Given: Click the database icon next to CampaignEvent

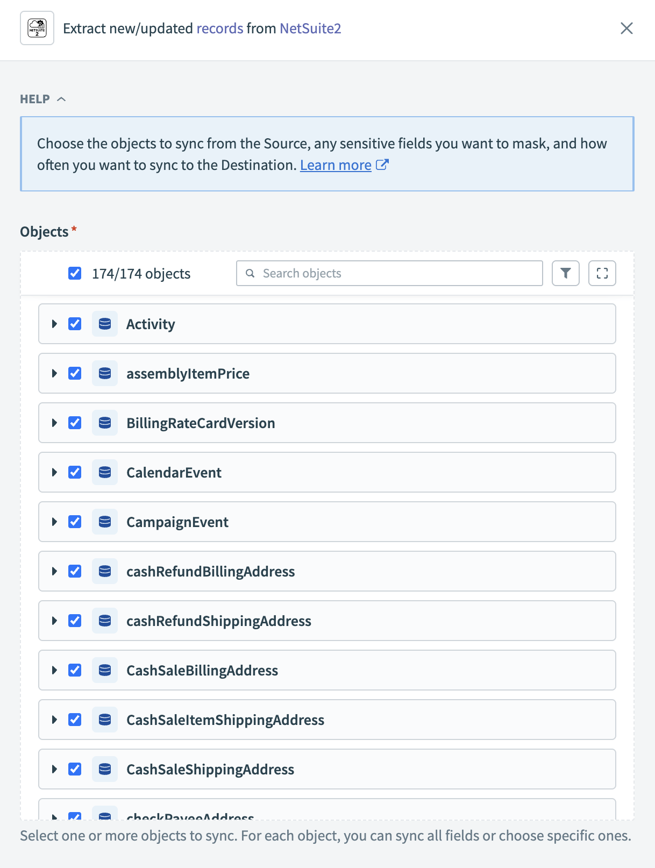Looking at the screenshot, I should 105,522.
